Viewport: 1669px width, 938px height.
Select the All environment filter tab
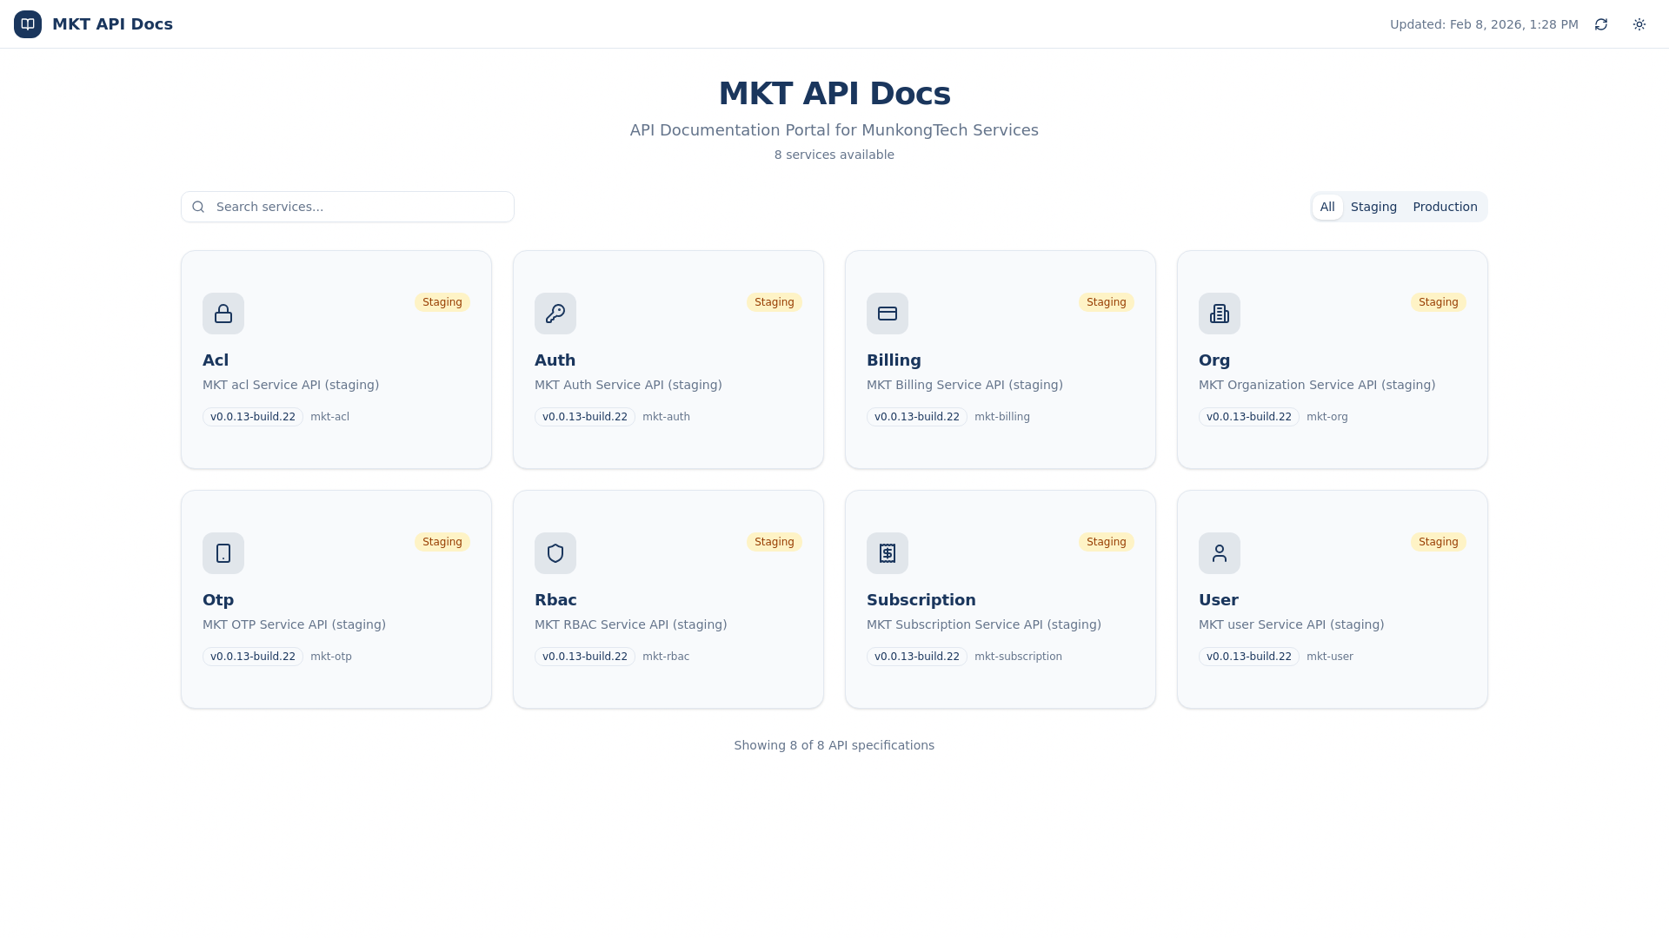point(1327,207)
